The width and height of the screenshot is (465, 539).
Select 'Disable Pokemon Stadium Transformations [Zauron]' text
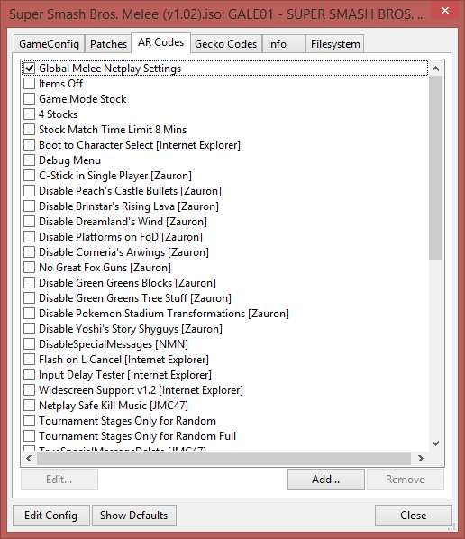[164, 314]
